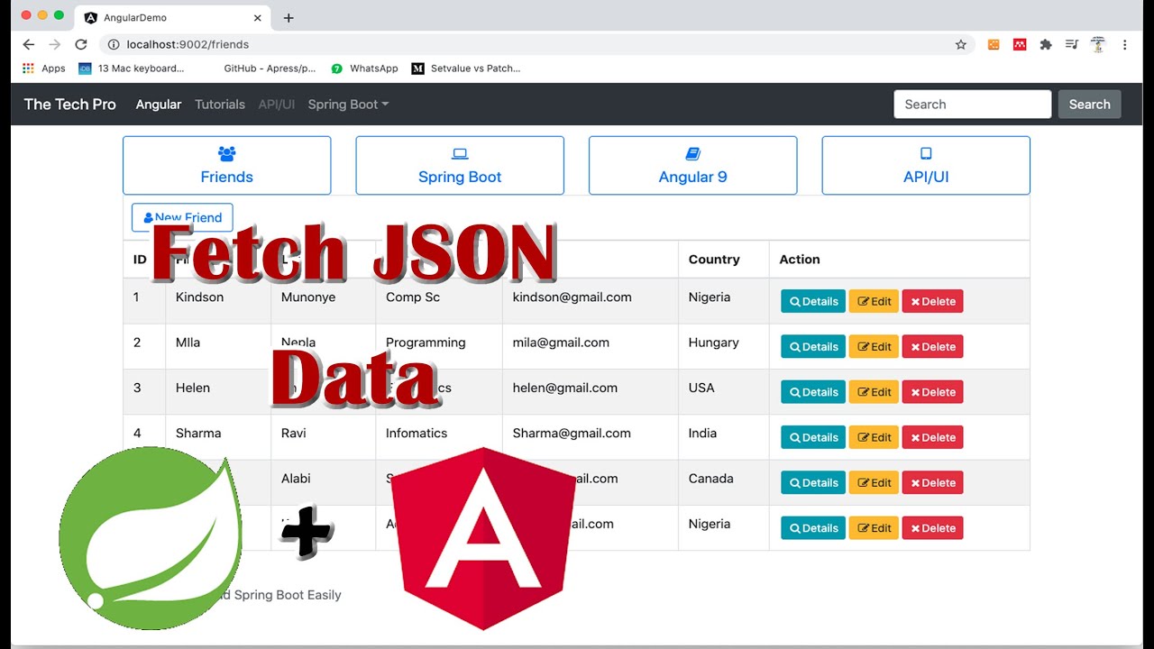The image size is (1154, 649).
Task: Click the navbar Search button
Action: click(1089, 105)
